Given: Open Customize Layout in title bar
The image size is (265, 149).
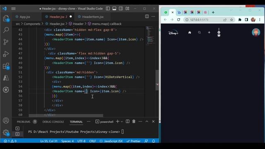Looking at the screenshot, I should tap(127, 8).
